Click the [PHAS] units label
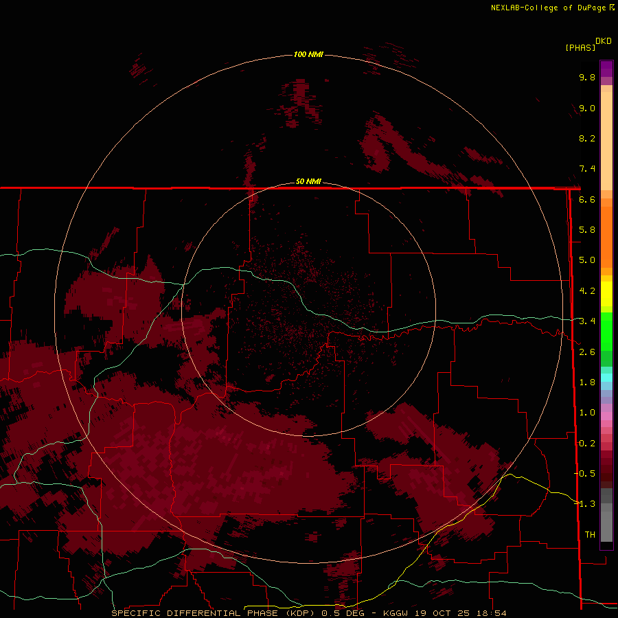Screen dimensions: 618x618 580,47
